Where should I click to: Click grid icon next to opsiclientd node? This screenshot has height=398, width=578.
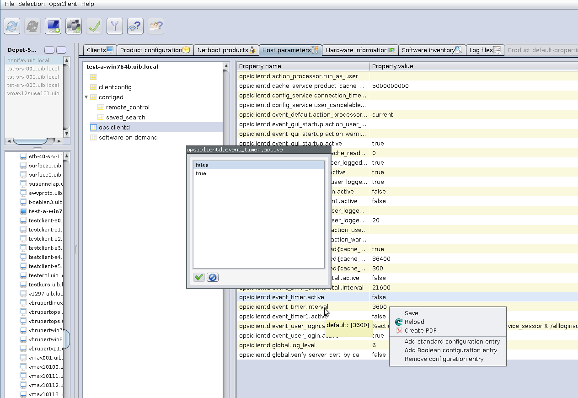94,128
